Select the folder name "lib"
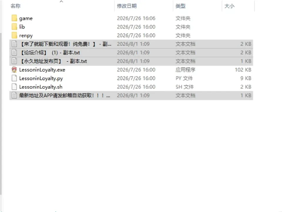 point(22,27)
